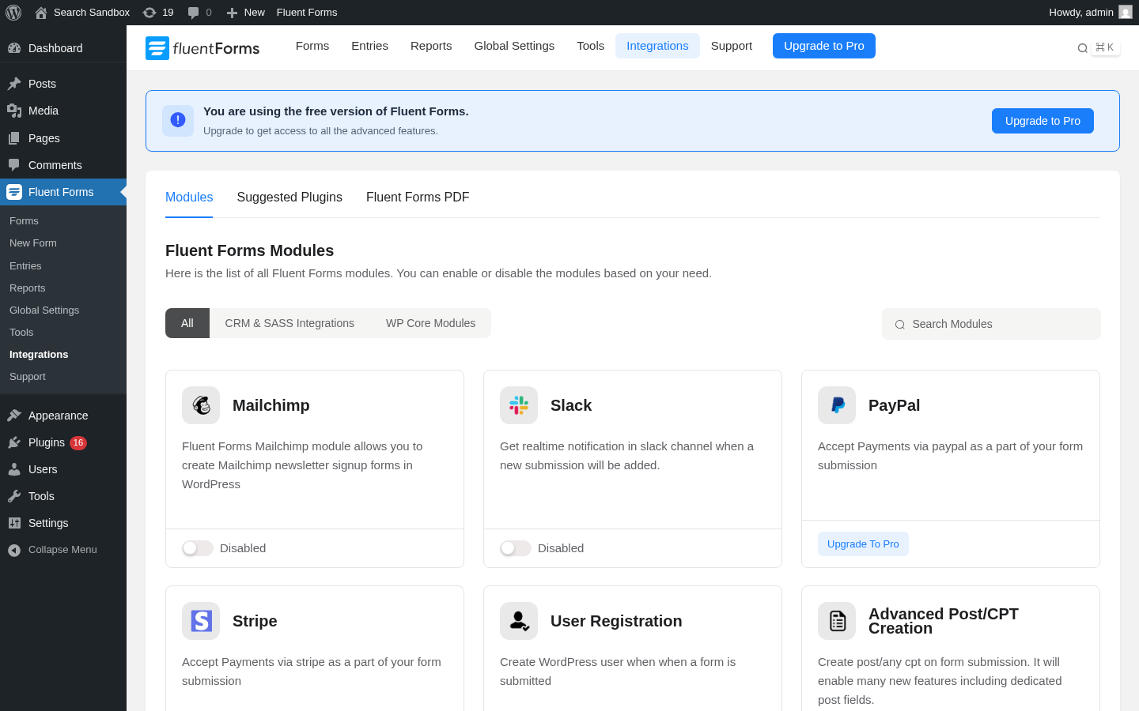Switch to the Fluent Forms PDF tab
Screen dimensions: 1139x711
pyautogui.click(x=418, y=197)
